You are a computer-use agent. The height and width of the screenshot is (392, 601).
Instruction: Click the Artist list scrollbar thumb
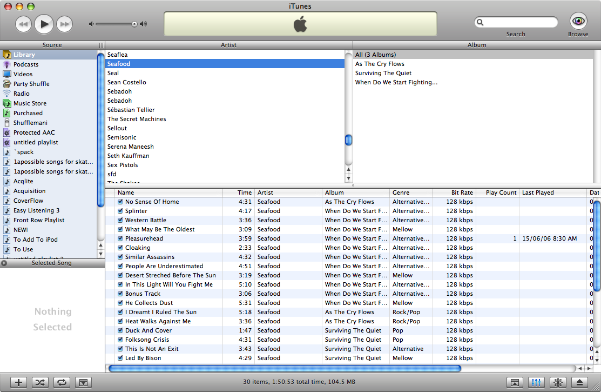[x=348, y=140]
